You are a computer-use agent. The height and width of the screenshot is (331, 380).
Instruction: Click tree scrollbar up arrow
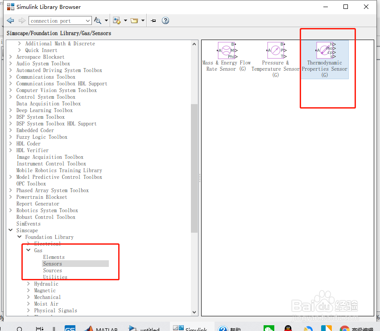tap(194, 44)
